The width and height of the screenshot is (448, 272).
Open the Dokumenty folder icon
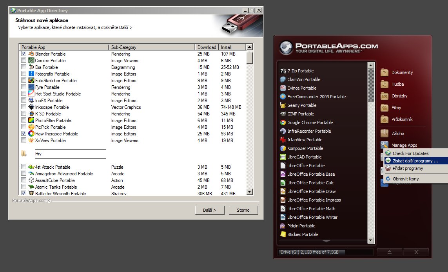(x=384, y=72)
